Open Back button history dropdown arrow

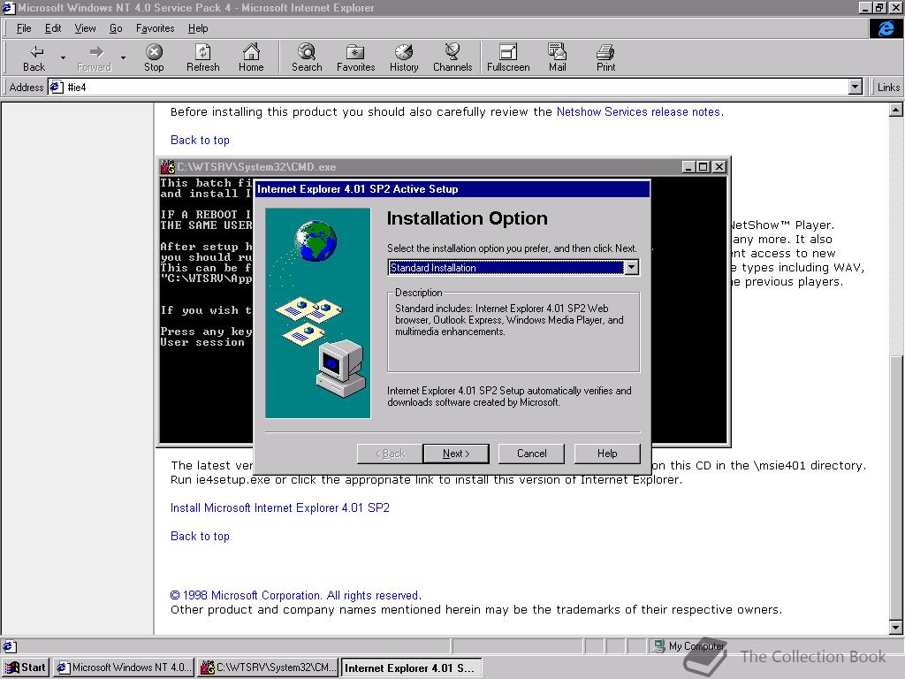pyautogui.click(x=63, y=57)
